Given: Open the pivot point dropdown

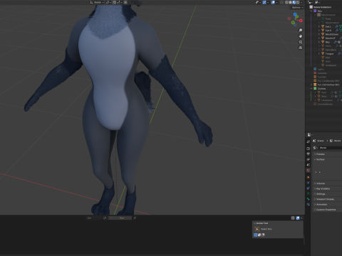Looking at the screenshot, I should pos(108,2).
